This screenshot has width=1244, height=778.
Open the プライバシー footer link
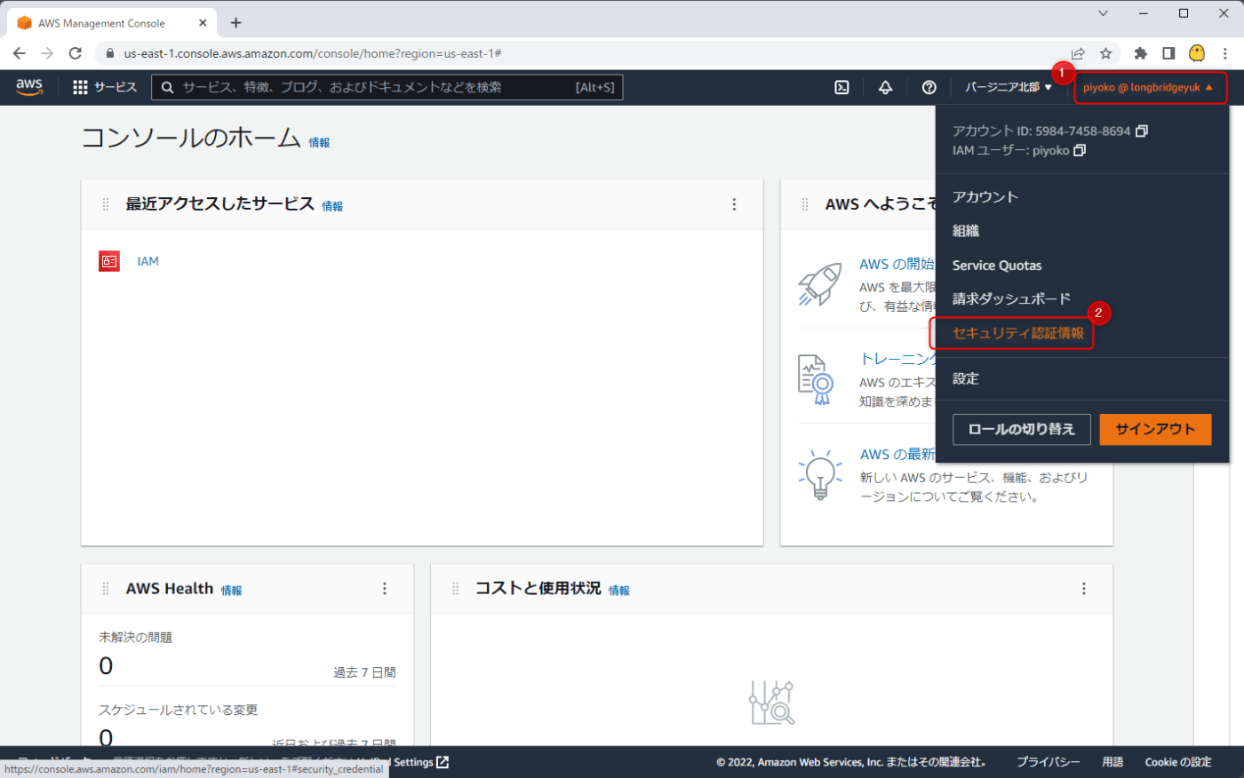1049,762
